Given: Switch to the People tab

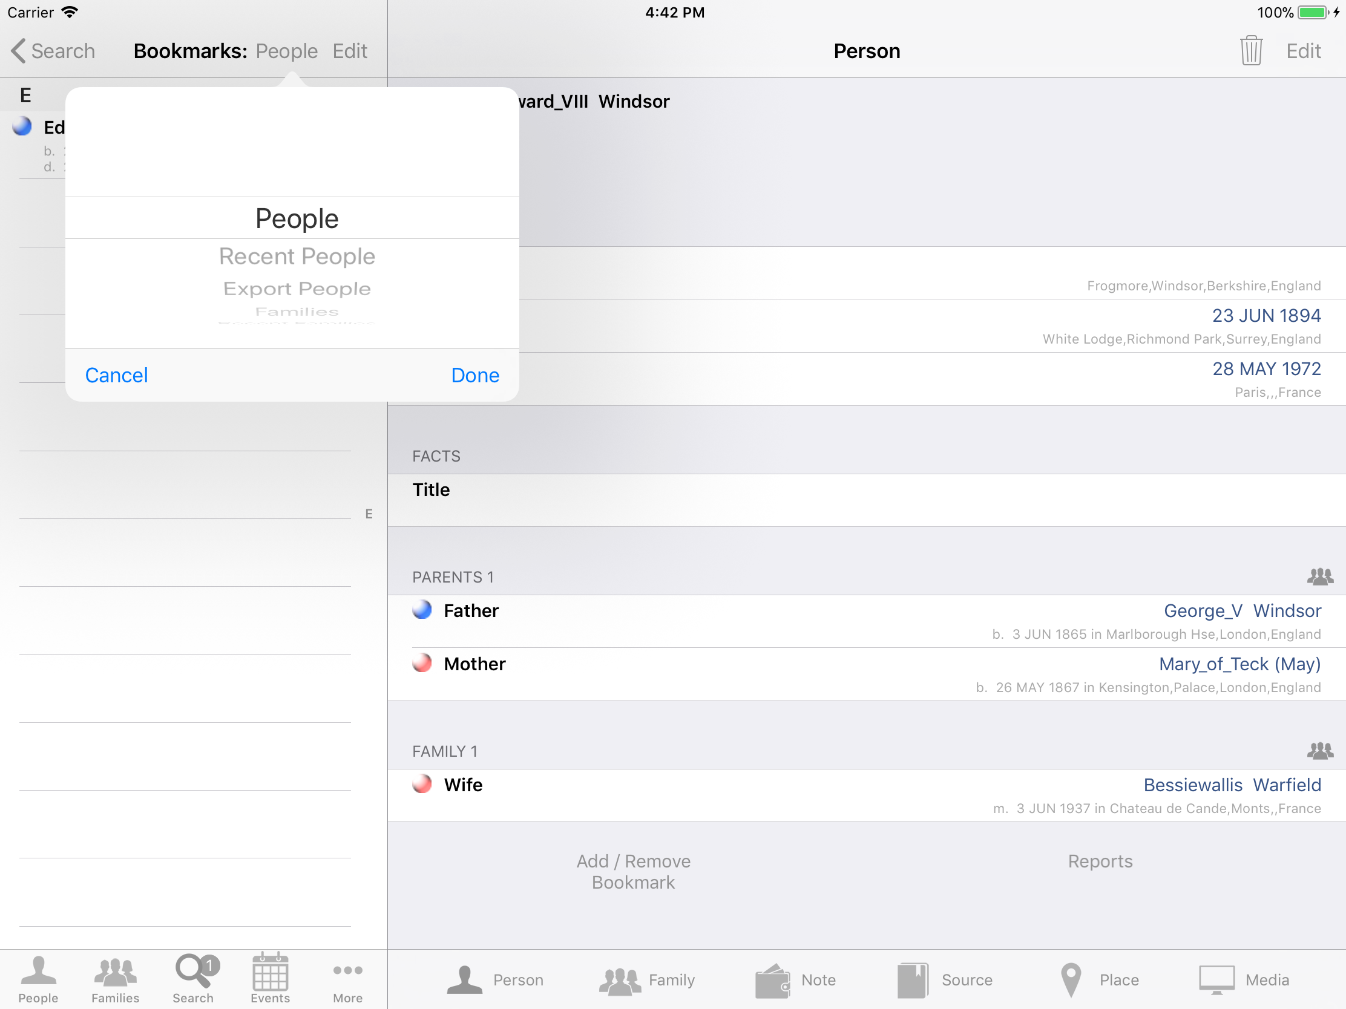Looking at the screenshot, I should (38, 978).
